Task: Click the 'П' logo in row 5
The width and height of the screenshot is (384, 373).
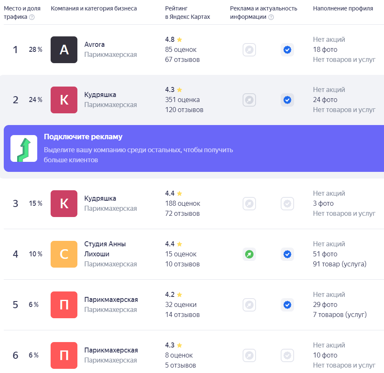Action: (64, 305)
